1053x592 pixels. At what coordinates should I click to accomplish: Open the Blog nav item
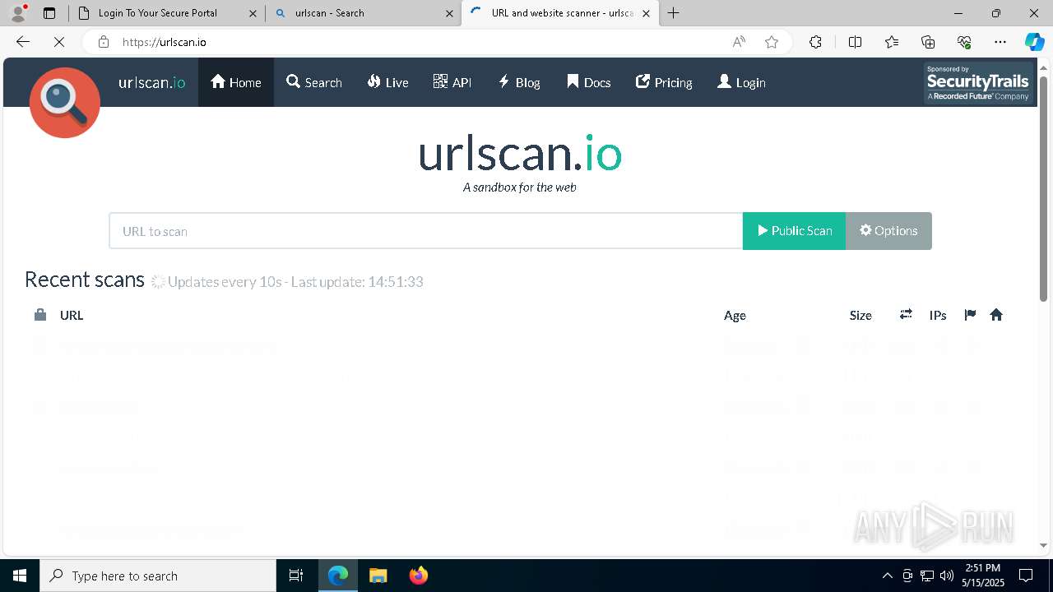point(519,82)
